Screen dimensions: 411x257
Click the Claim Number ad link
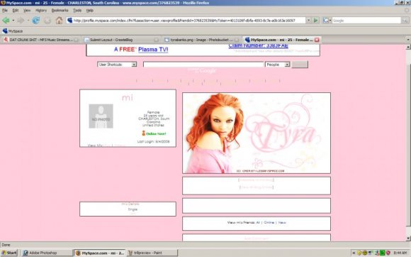(258, 46)
